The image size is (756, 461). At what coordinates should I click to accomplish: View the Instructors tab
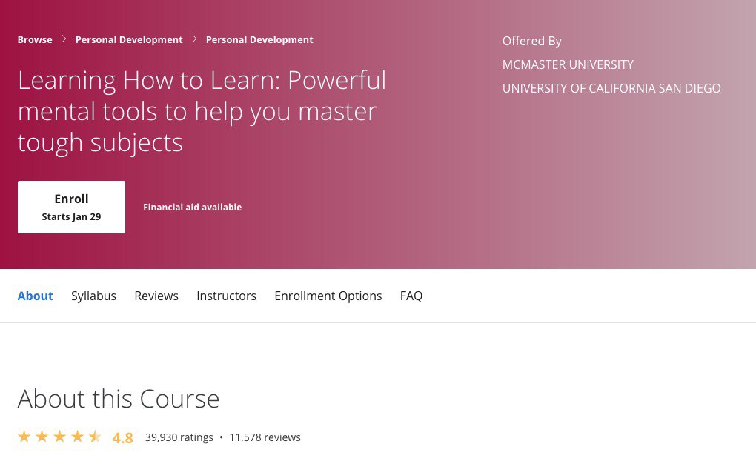point(226,296)
